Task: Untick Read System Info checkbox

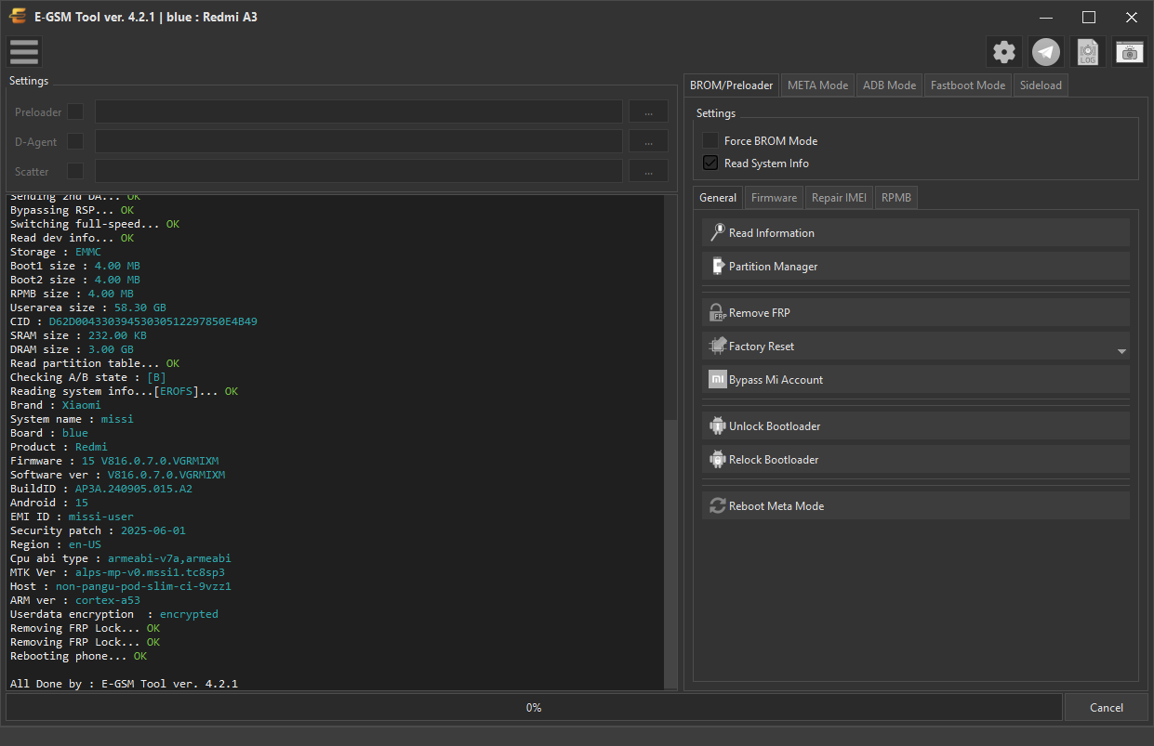Action: pos(710,164)
